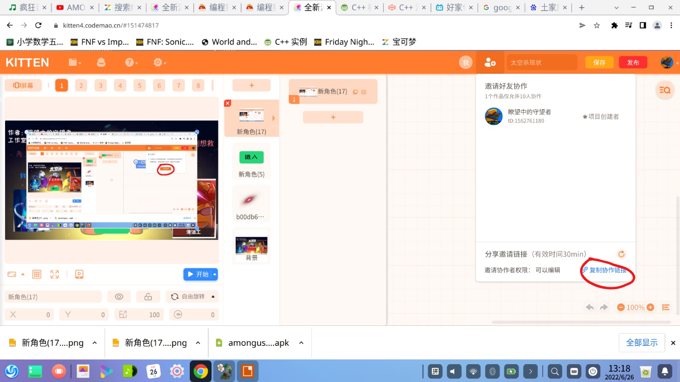This screenshot has width=680, height=382.
Task: Switch to screen 2
Action: coord(81,86)
